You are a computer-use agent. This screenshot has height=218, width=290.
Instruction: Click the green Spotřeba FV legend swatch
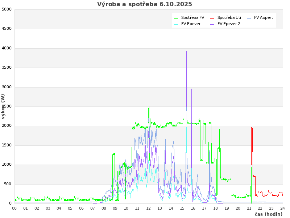pos(176,18)
